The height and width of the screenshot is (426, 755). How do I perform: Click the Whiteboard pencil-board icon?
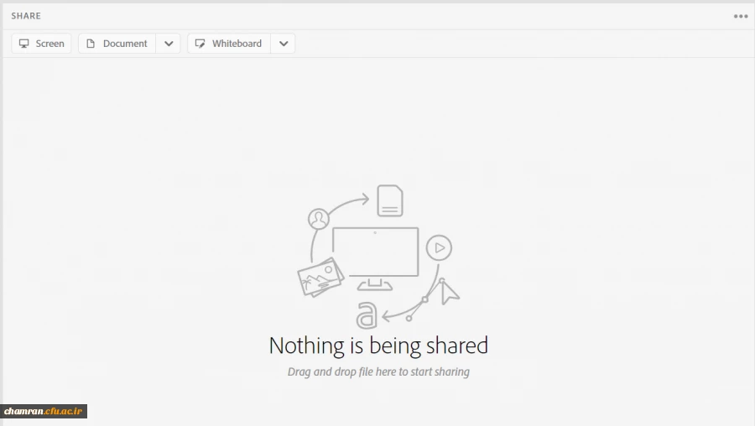200,44
